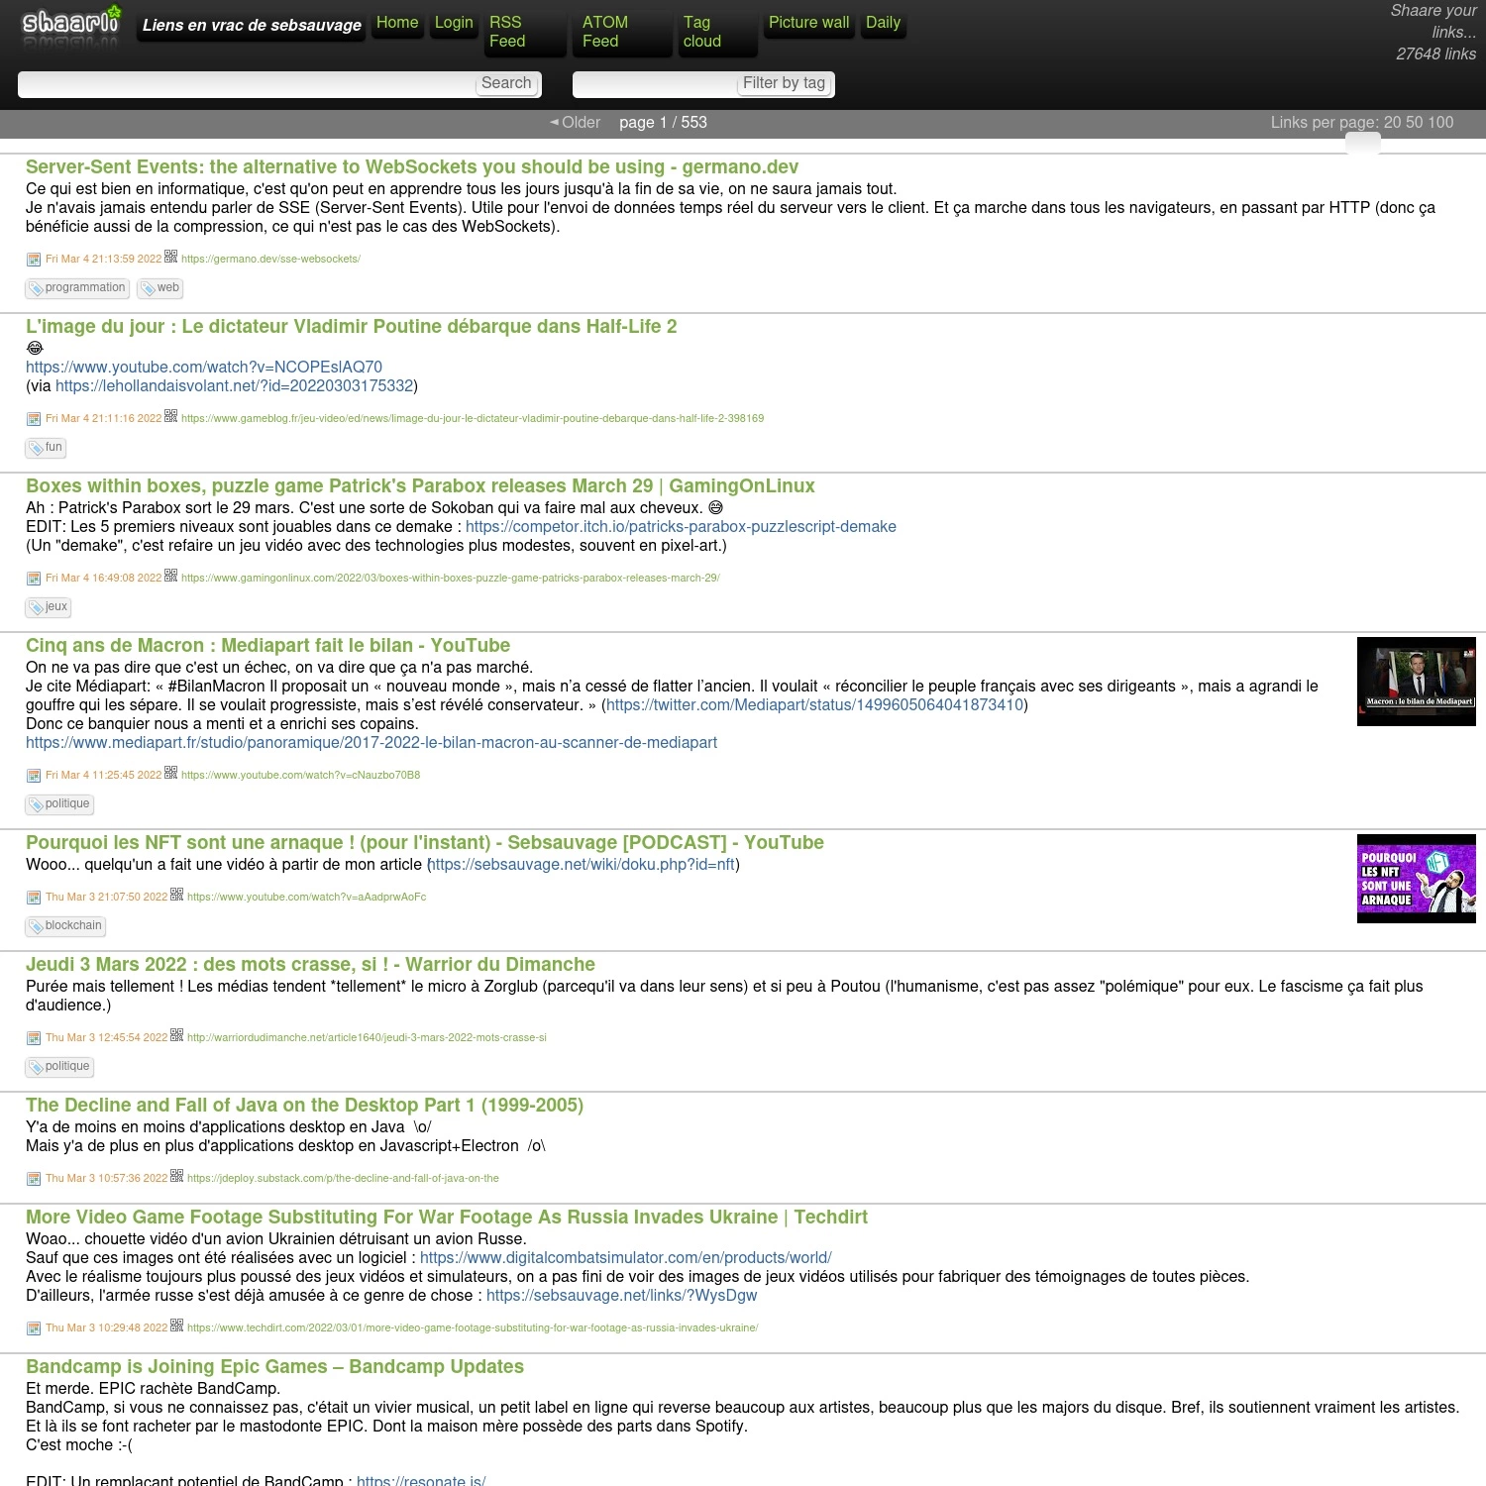Show QR code for Cinq ans de Macron entry
This screenshot has height=1486, width=1486.
(171, 772)
